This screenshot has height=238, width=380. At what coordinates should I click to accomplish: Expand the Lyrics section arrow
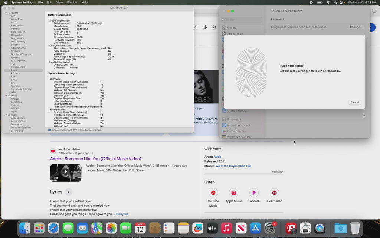click(68, 192)
